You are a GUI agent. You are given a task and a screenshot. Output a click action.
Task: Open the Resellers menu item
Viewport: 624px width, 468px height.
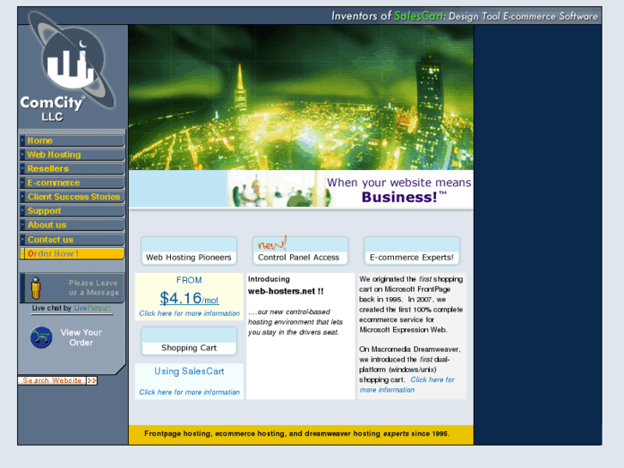point(71,168)
